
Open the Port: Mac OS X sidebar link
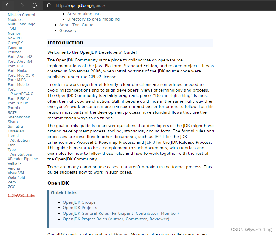point(21,75)
